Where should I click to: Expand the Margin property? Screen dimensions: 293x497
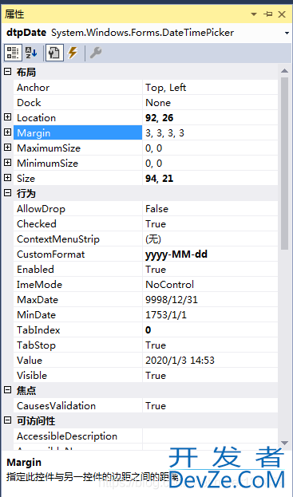click(7, 132)
